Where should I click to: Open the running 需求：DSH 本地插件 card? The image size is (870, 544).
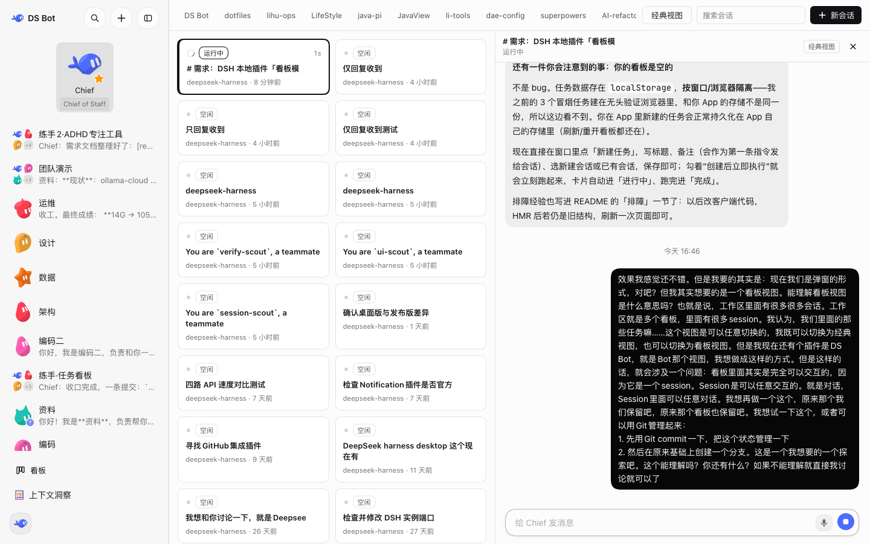tap(253, 66)
